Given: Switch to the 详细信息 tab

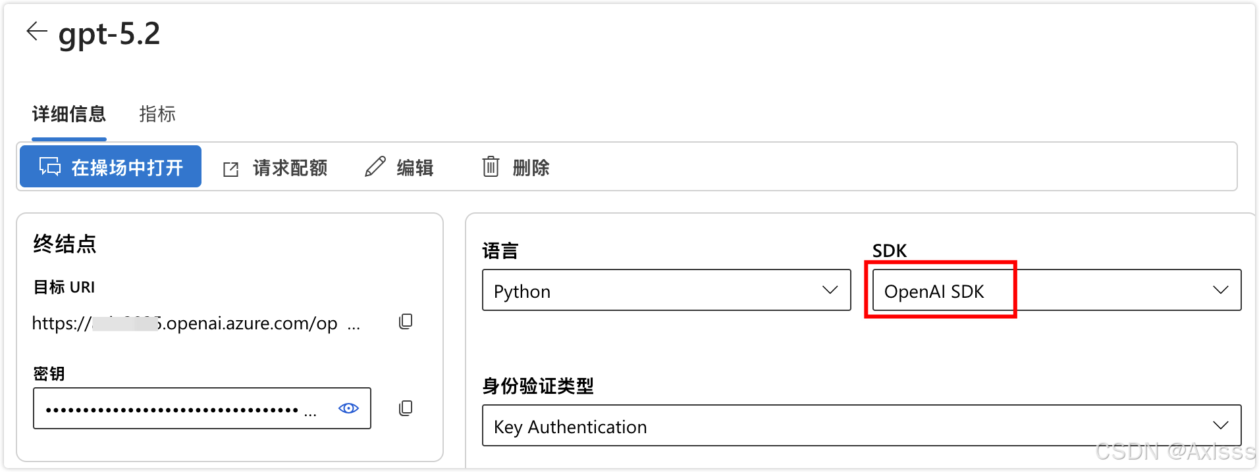Looking at the screenshot, I should (69, 114).
